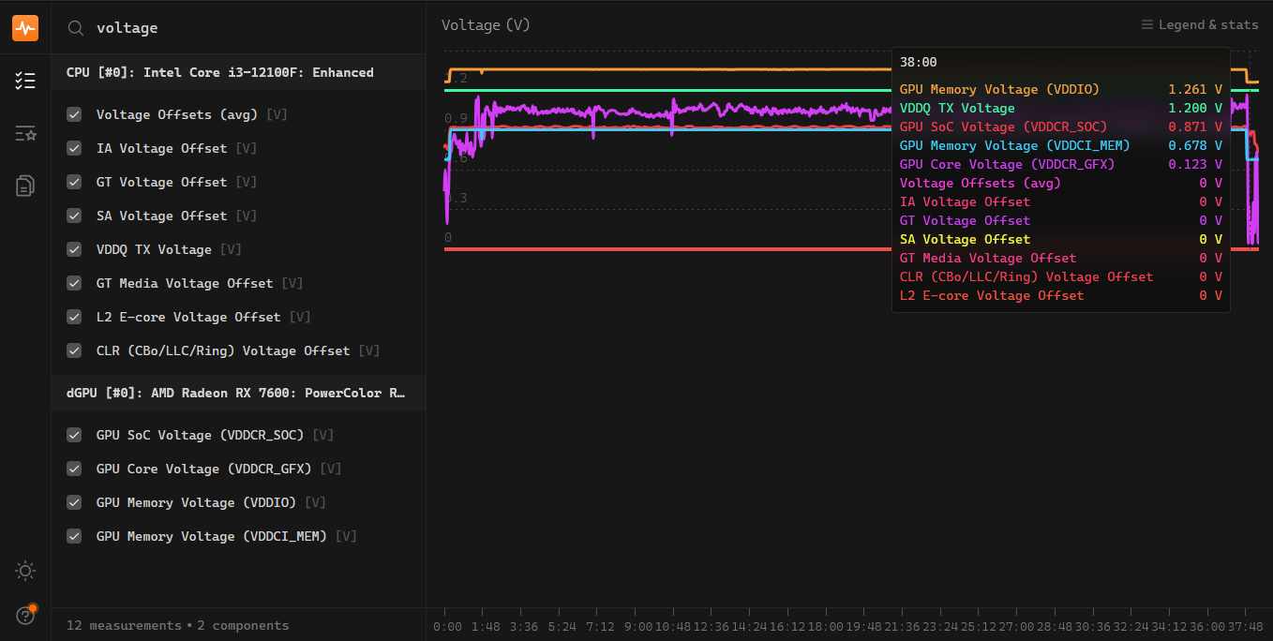Uncheck GPU Memory Voltage (VDDCI_MEM) checkbox

click(74, 536)
